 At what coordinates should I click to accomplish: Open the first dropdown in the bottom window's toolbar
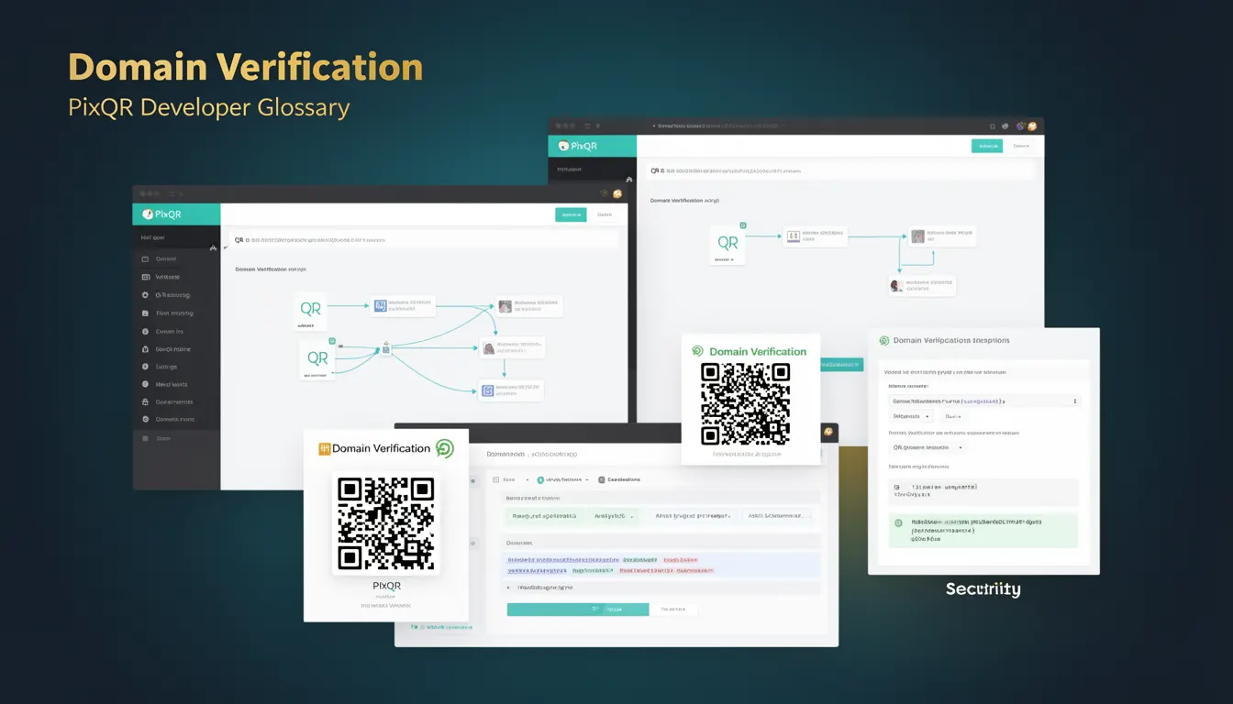point(509,479)
